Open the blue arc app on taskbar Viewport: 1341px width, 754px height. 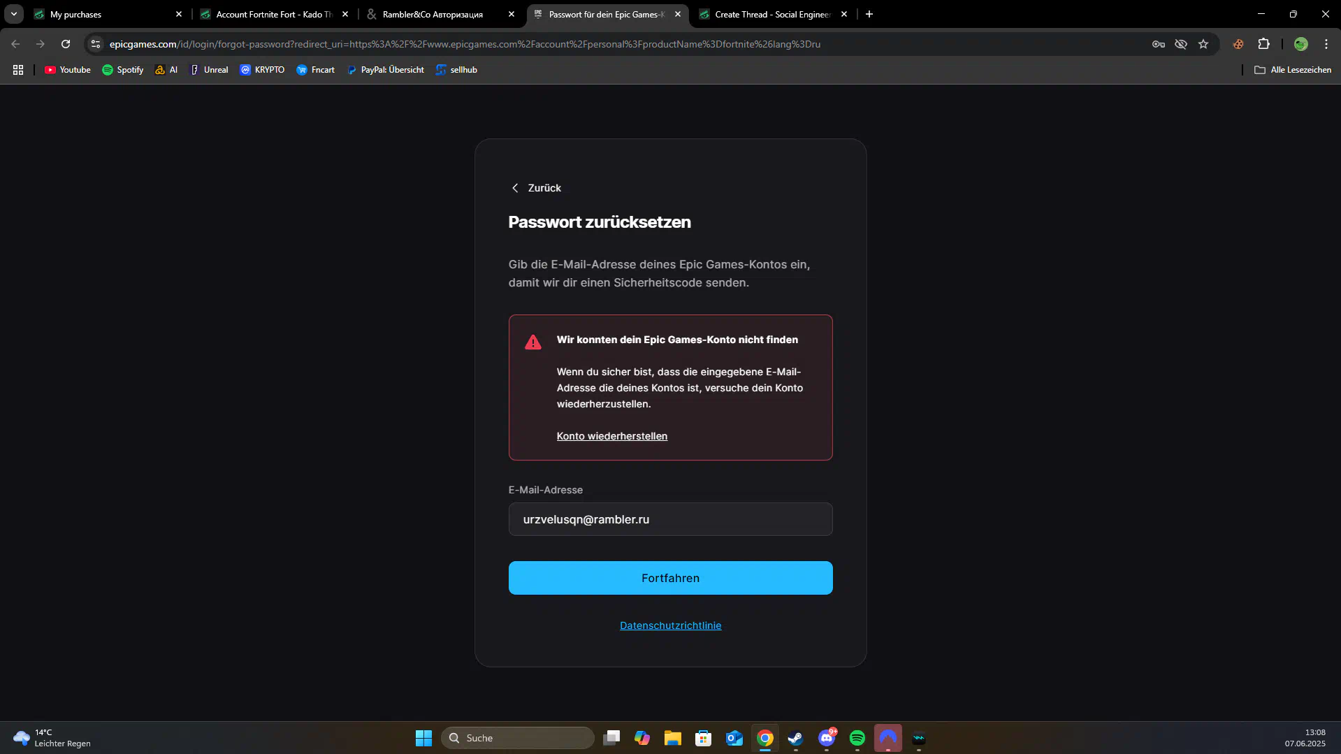888,738
